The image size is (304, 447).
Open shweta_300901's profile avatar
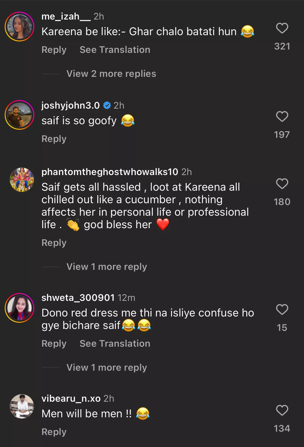coord(19,308)
